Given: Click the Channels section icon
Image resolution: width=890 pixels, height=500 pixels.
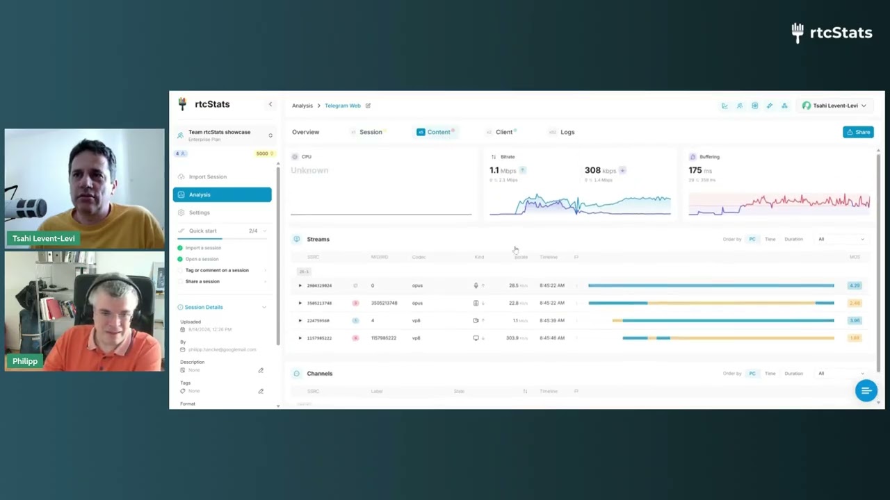Looking at the screenshot, I should coord(296,374).
